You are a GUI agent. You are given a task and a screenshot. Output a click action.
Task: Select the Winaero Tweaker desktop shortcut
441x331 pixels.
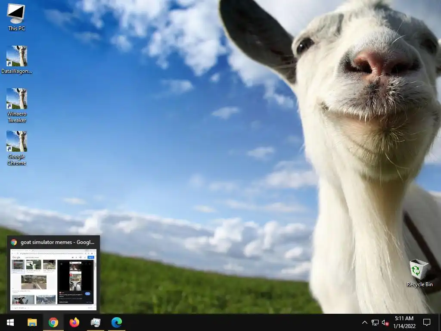(17, 106)
